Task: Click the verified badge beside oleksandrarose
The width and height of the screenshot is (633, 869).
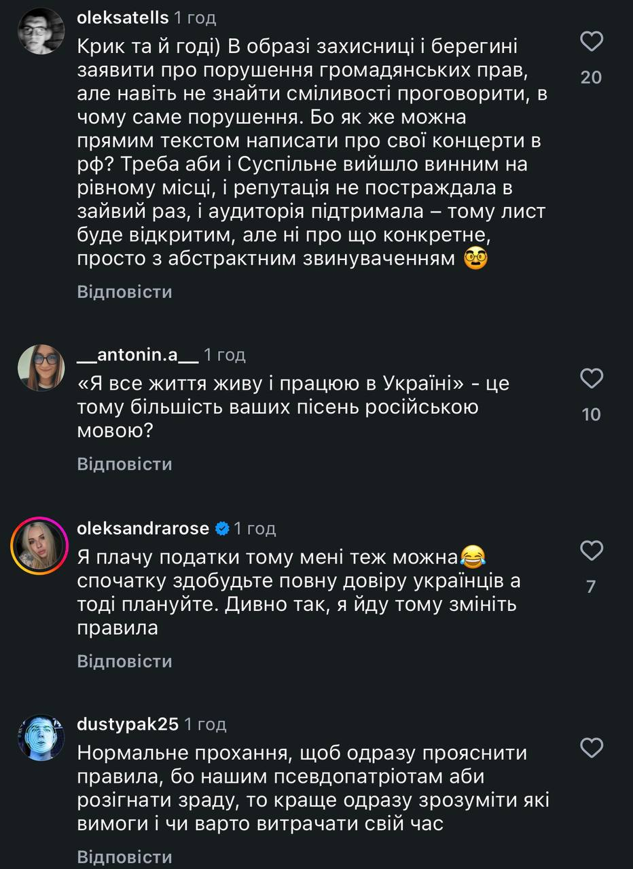Action: 222,528
